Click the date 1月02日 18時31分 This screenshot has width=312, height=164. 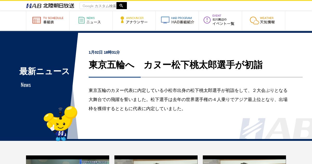104,52
